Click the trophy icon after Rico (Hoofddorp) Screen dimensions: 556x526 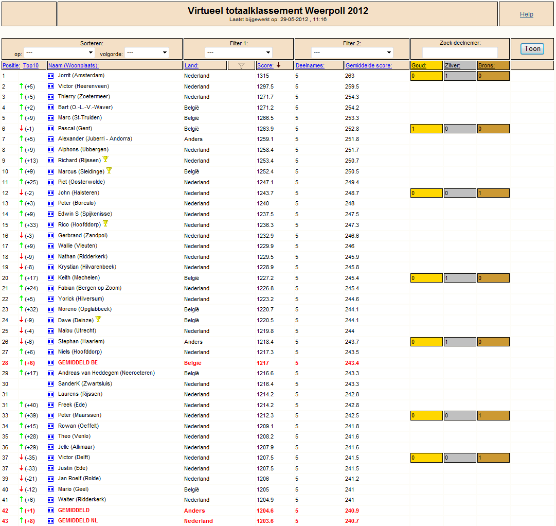(105, 223)
